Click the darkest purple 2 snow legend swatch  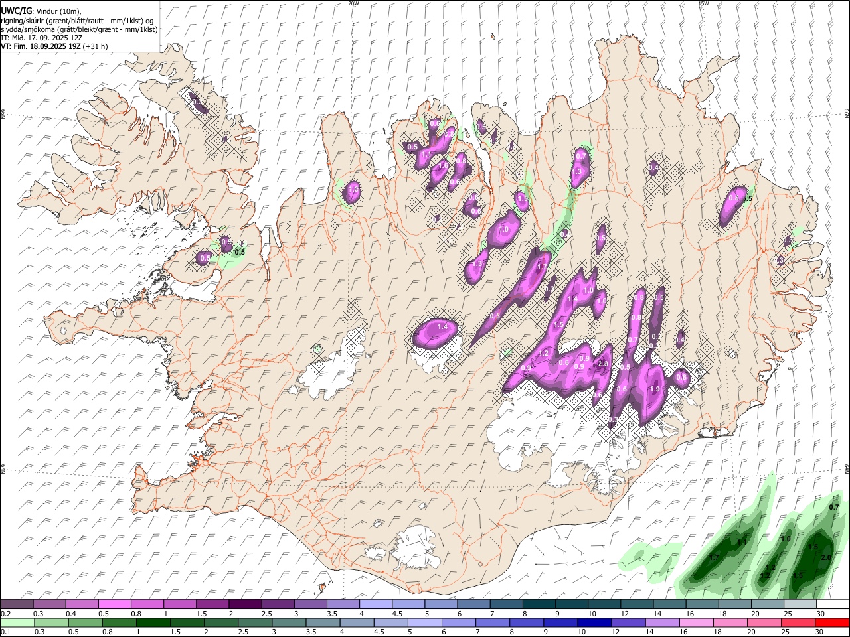(244, 604)
